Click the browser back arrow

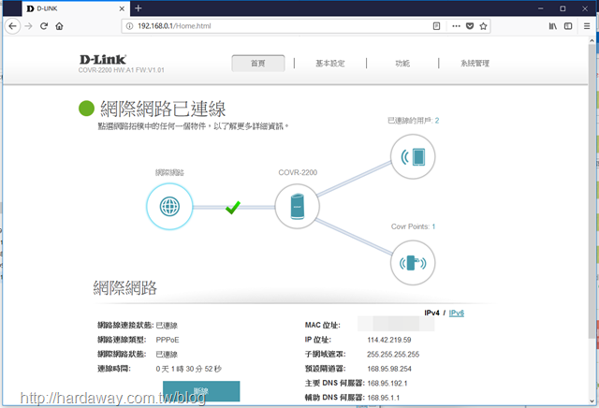tap(13, 26)
